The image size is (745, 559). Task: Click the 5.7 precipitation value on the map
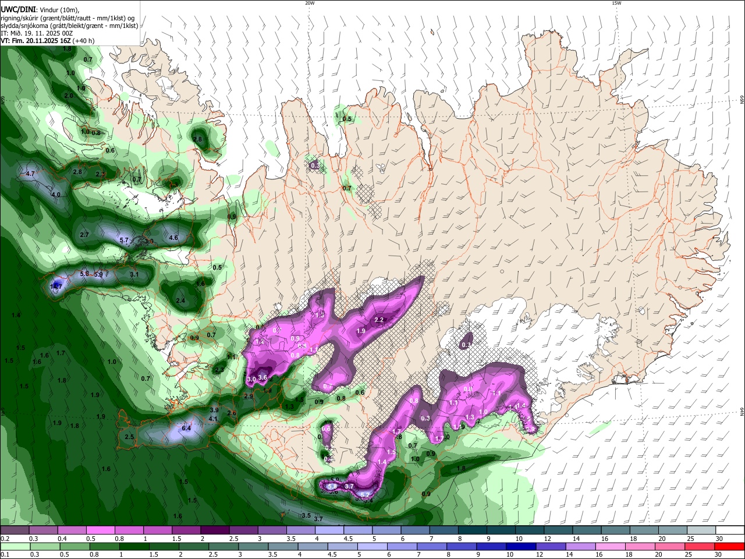point(124,240)
